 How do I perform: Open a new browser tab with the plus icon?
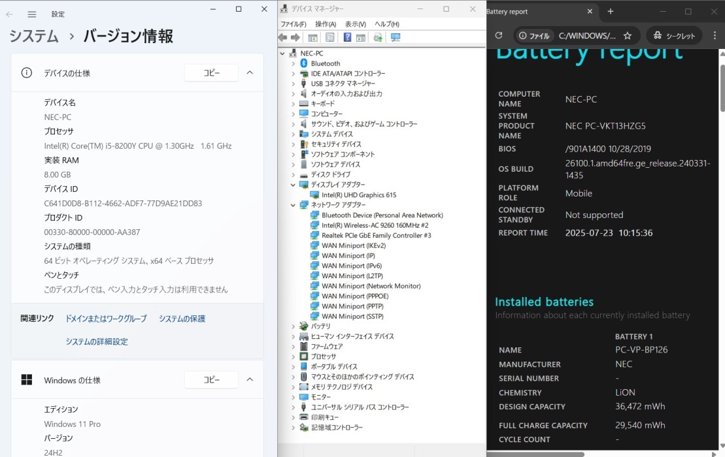[x=611, y=12]
